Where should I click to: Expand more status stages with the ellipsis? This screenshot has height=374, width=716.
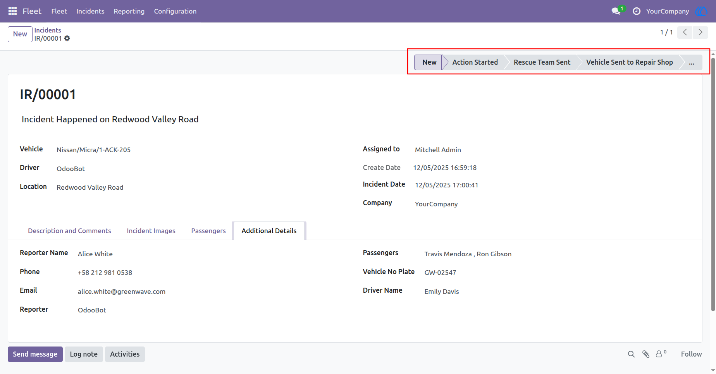click(692, 62)
